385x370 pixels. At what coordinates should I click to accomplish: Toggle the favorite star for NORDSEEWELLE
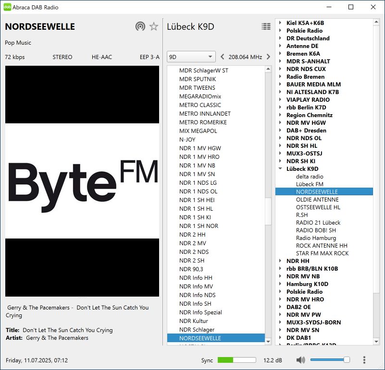click(x=154, y=26)
